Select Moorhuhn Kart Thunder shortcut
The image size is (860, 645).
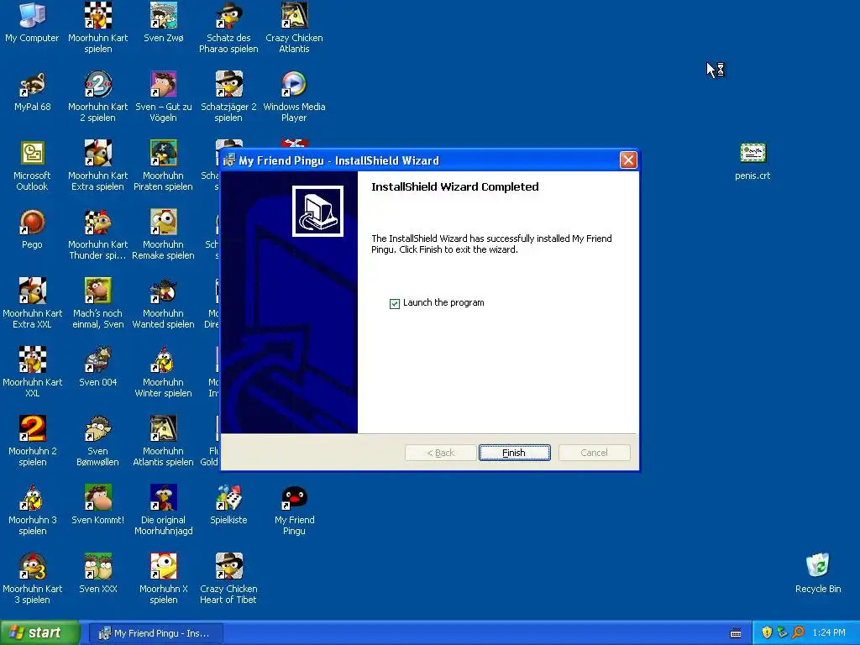click(x=97, y=234)
